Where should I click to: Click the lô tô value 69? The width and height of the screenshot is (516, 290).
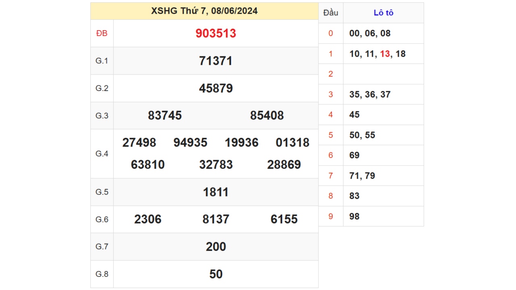354,155
